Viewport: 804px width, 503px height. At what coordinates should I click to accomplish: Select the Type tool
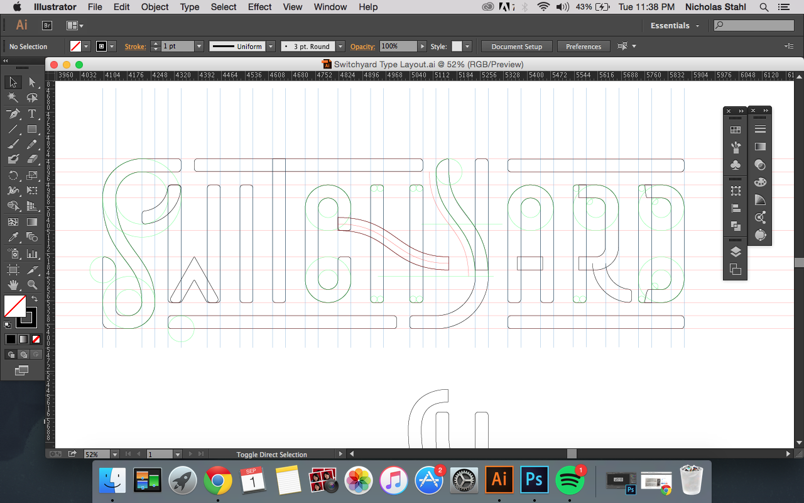(x=32, y=114)
